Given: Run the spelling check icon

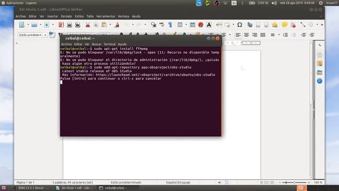Looking at the screenshot, I should tap(162, 25).
